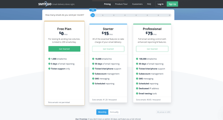
Task: Click Get Started on the Free Plan
Action: click(x=64, y=49)
